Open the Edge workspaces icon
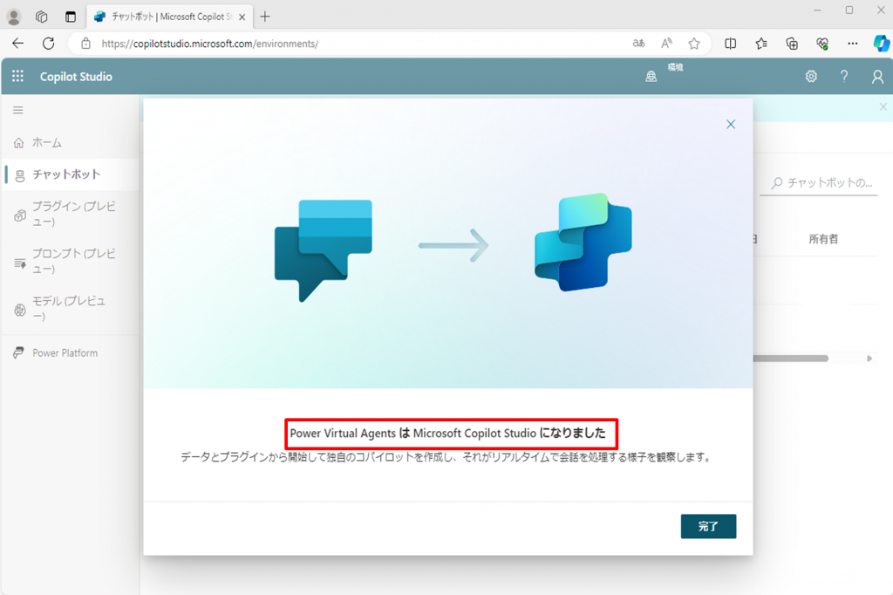This screenshot has height=595, width=893. click(42, 17)
